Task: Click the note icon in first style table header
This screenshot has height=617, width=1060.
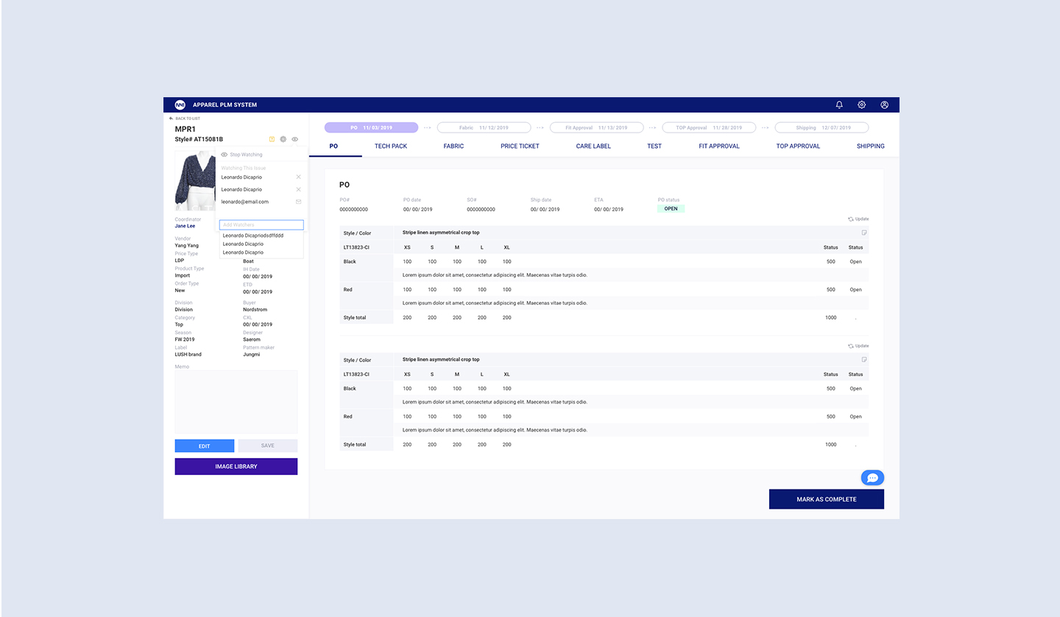Action: point(864,233)
